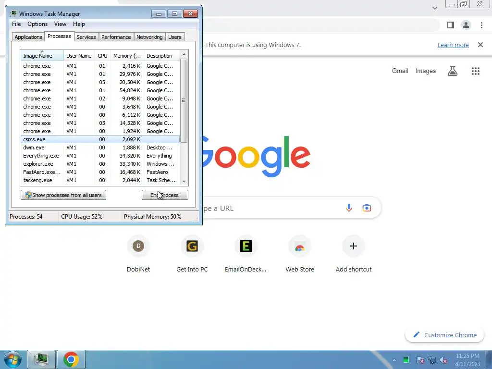Click the Windows Start orb
Screen dimensions: 492x369
(13, 359)
